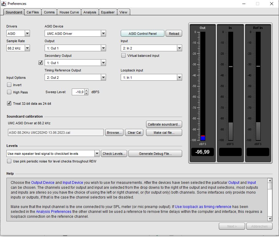This screenshot has height=237, width=279.
Task: Enable the High Pass option
Action: 9,92
